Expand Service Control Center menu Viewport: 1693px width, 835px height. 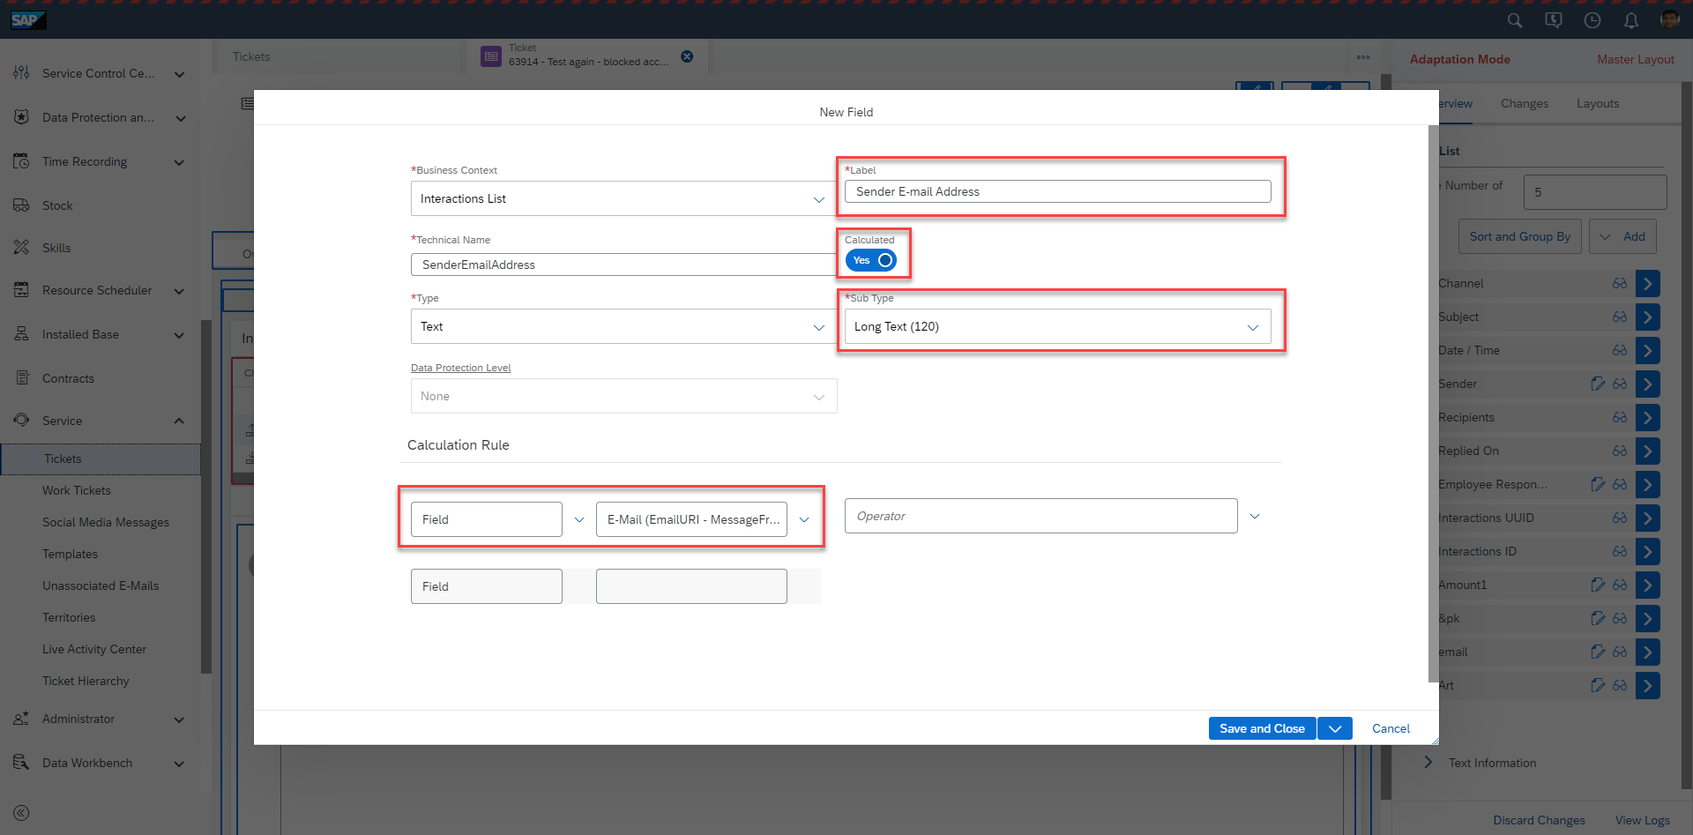(179, 74)
